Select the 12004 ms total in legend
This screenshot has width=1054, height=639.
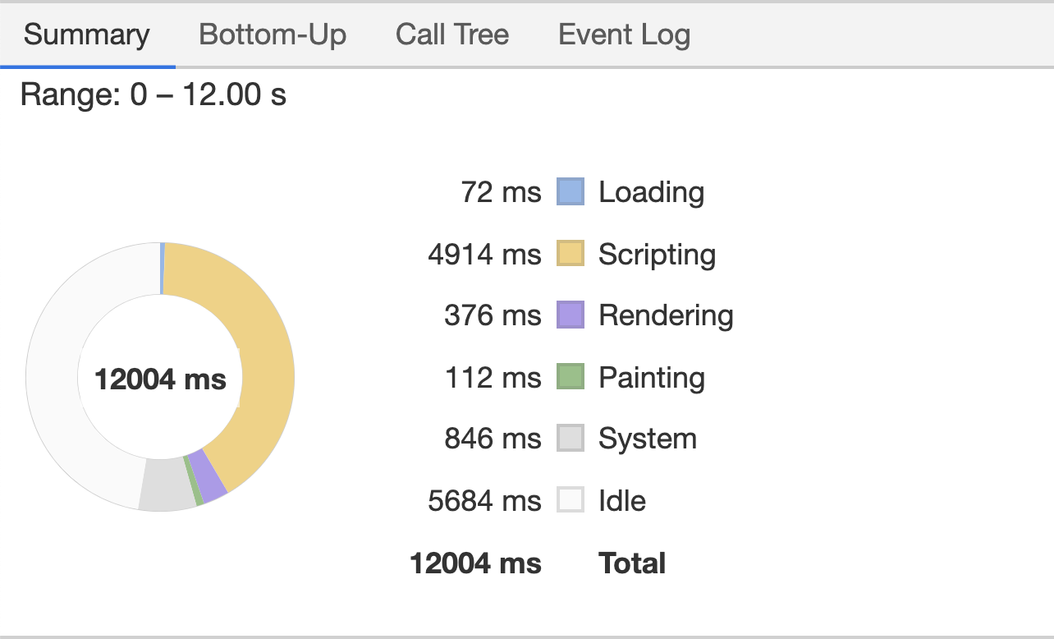coord(475,563)
